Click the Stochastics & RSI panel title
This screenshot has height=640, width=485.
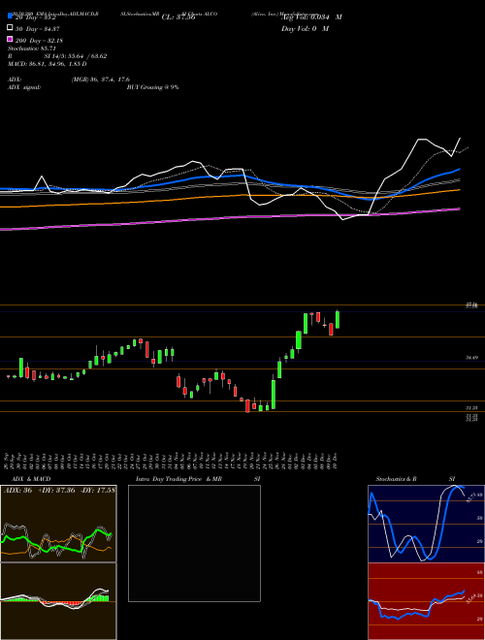click(415, 479)
